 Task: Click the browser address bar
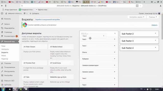point(81,6)
